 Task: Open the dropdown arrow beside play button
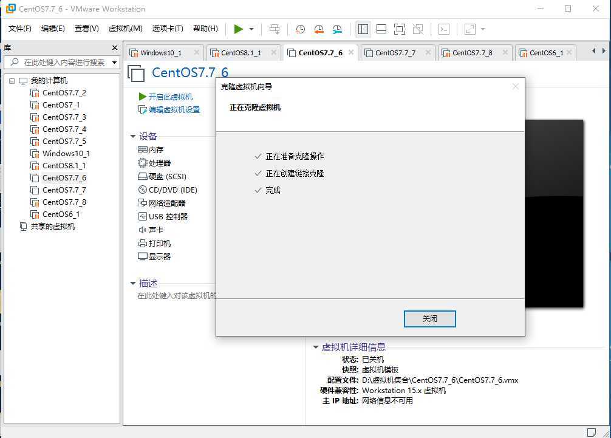click(x=251, y=29)
